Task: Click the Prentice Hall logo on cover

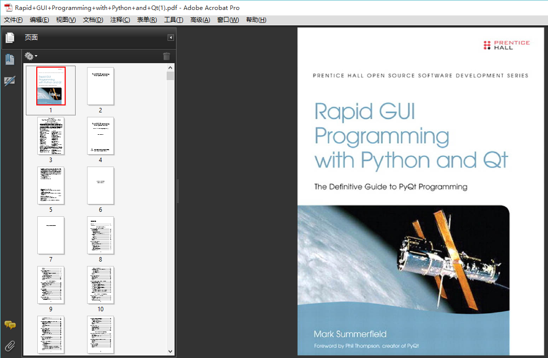Action: tap(507, 45)
